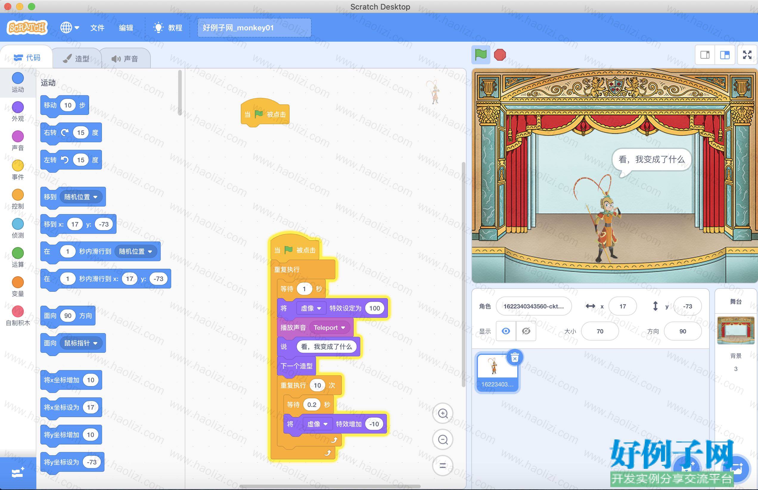Click the 重复执行 forever block
758x490 pixels.
(x=287, y=269)
